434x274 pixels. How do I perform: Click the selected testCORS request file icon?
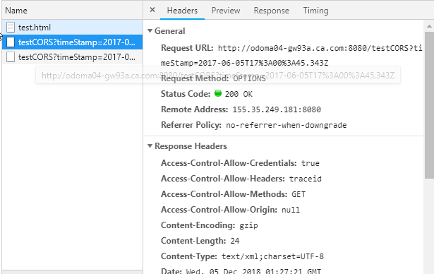click(11, 42)
